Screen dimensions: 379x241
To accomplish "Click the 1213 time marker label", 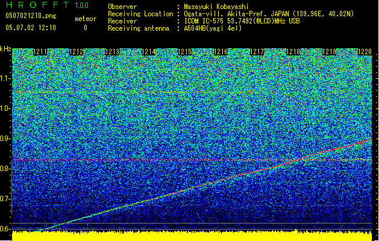I will (113, 52).
